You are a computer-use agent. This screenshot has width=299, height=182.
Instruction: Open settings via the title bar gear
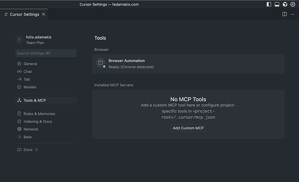pos(293,4)
